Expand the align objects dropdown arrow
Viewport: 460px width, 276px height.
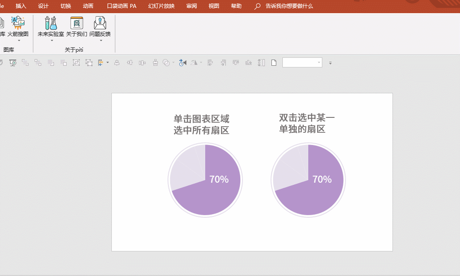click(x=108, y=63)
